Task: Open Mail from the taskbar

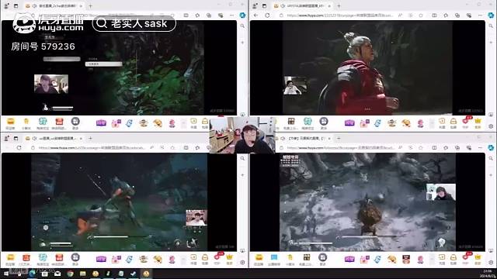Action: coord(57,274)
